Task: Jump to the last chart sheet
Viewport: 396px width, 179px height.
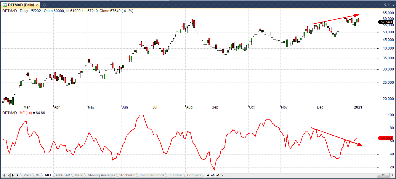Action: (x=18, y=175)
